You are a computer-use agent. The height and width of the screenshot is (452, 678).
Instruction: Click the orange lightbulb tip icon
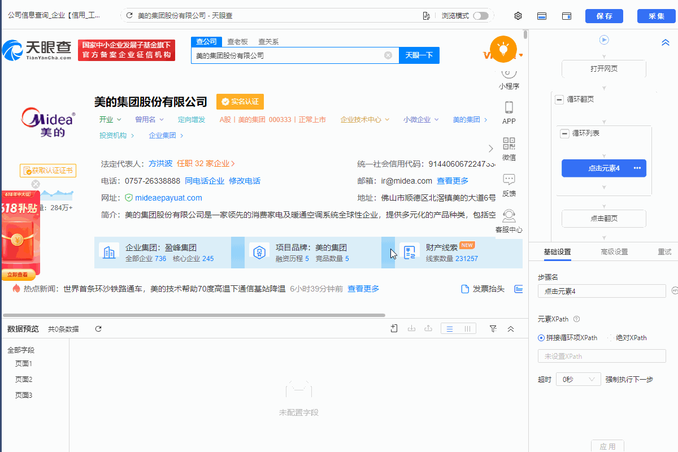pos(503,49)
